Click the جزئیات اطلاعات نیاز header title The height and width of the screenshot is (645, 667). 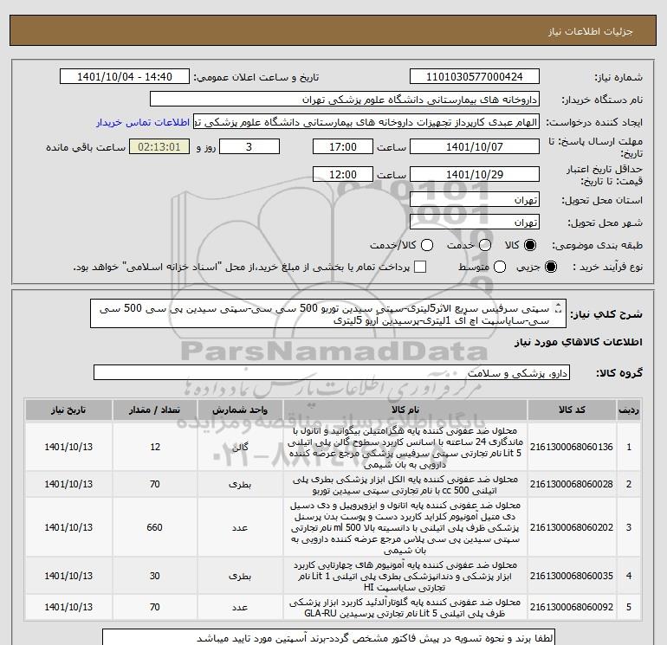click(591, 31)
